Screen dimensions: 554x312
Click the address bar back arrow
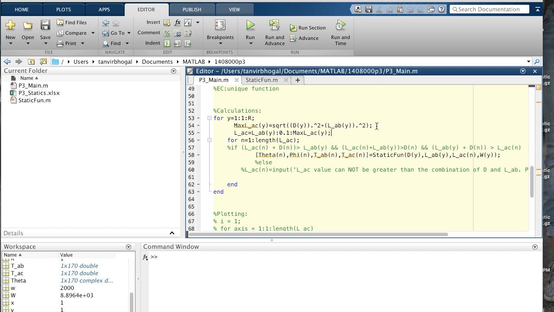(x=7, y=62)
